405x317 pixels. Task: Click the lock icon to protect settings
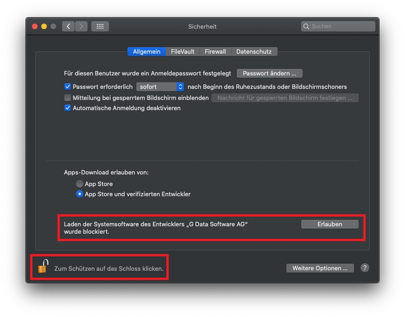click(43, 267)
